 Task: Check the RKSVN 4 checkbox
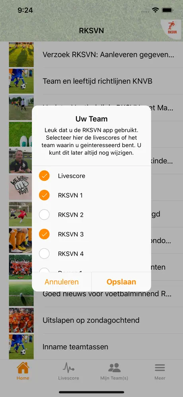click(44, 254)
